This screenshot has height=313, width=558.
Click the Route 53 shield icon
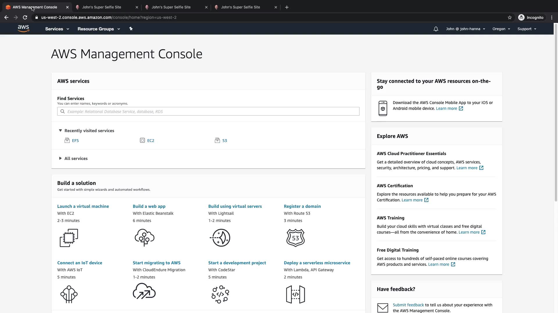click(295, 238)
